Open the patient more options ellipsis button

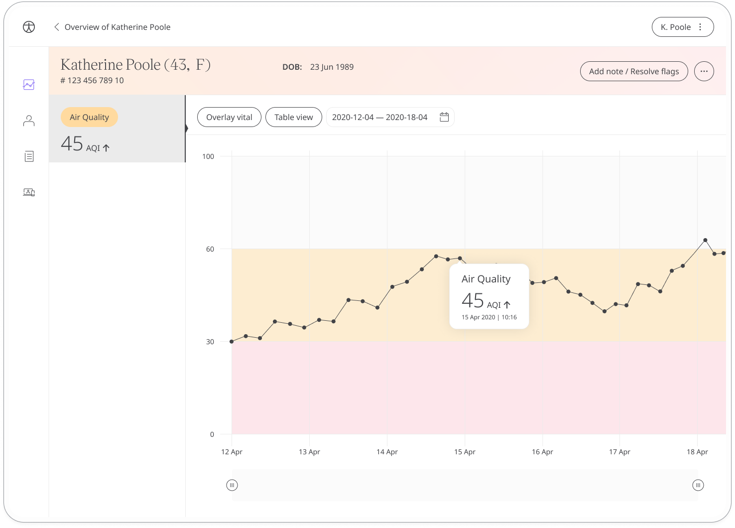704,71
